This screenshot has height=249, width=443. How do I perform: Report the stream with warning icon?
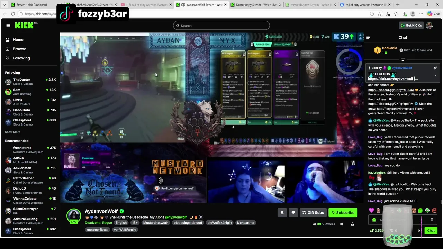(352, 224)
